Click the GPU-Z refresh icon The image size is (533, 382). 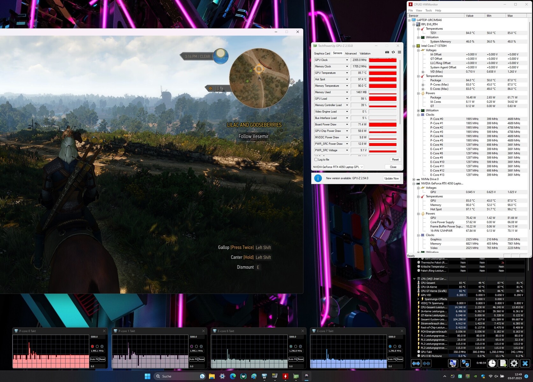pos(393,52)
